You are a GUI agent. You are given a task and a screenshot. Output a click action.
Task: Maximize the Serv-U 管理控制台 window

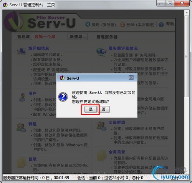point(170,3)
